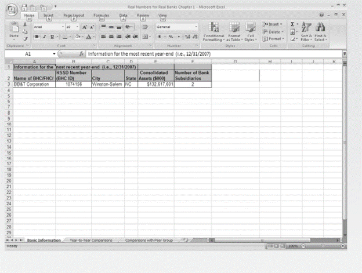The height and width of the screenshot is (273, 362).
Task: Apply Percent Style format
Action: (171, 37)
